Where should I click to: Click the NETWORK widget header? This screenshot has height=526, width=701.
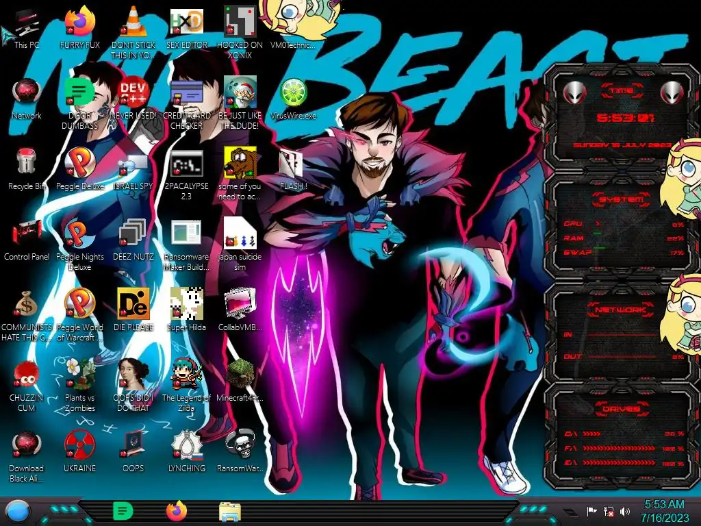pyautogui.click(x=621, y=309)
